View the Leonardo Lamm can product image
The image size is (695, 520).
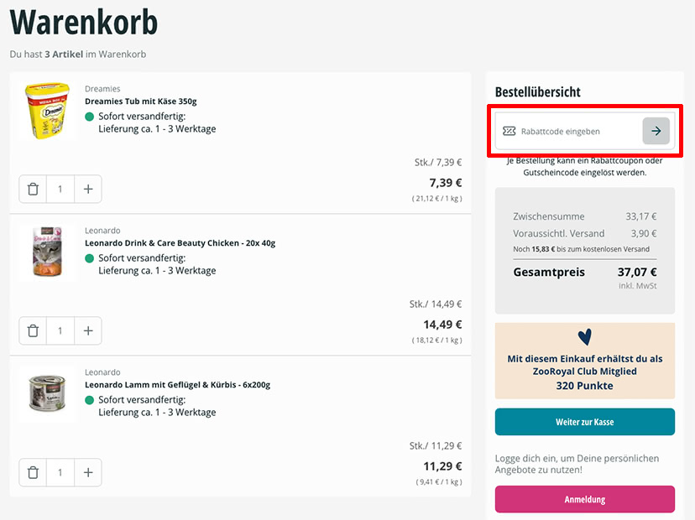tap(48, 393)
